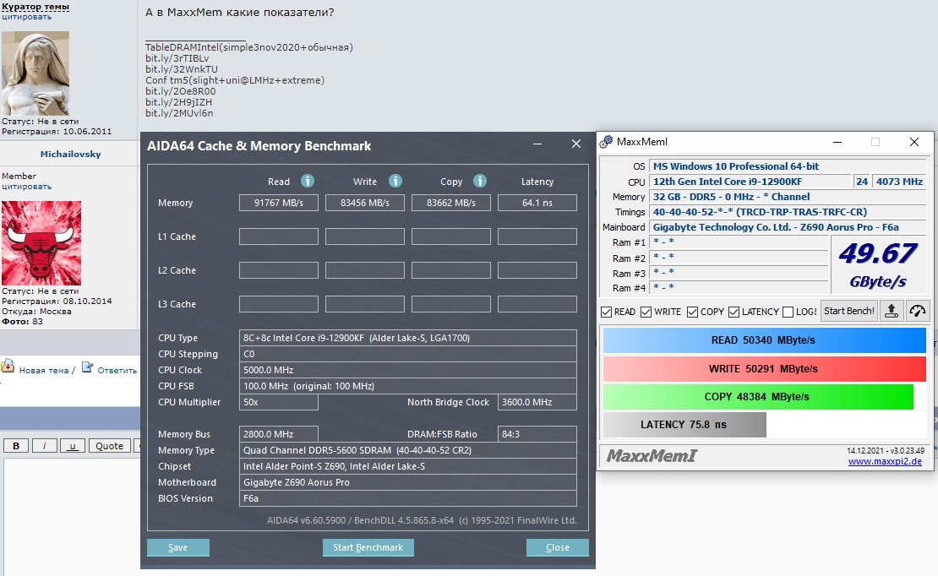
Task: Click the Quote button in reply editor
Action: pyautogui.click(x=110, y=446)
